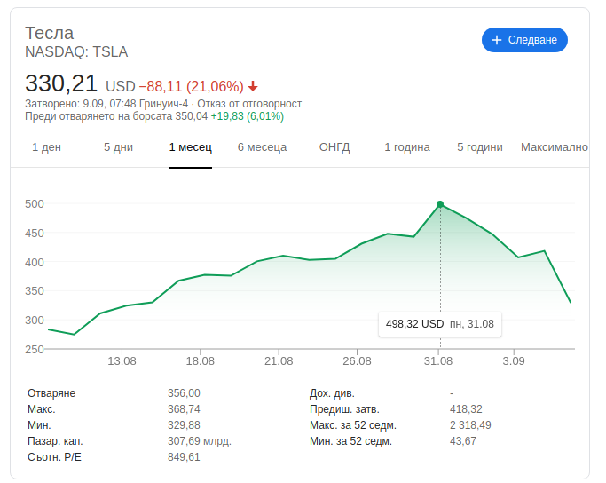Click the 400 y-axis label

(35, 262)
